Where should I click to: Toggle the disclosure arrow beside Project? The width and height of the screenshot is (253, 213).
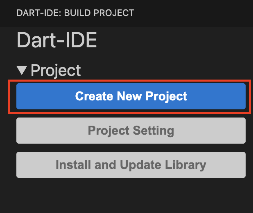[22, 71]
